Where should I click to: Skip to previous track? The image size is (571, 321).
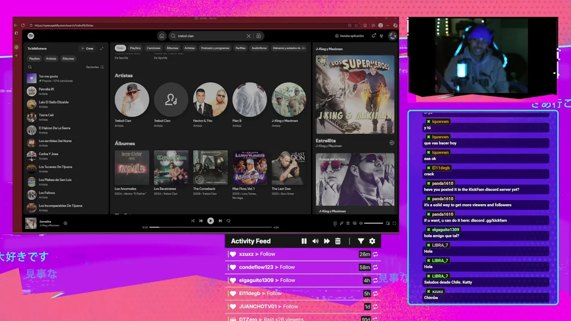pyautogui.click(x=201, y=221)
